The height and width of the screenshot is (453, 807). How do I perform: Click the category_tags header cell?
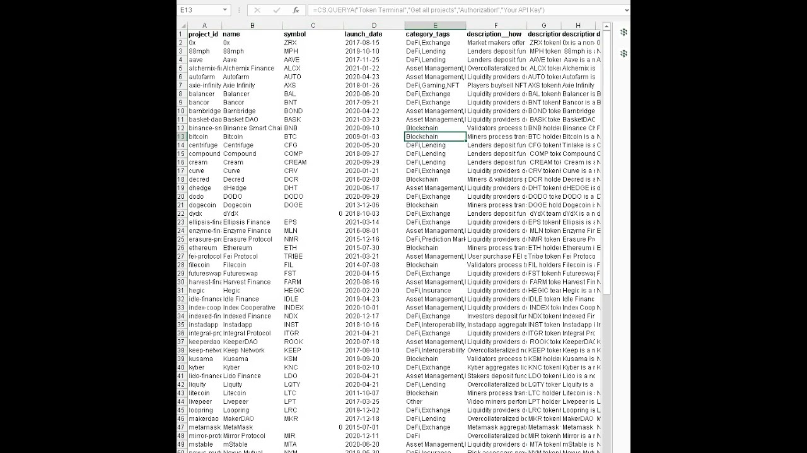(x=435, y=34)
